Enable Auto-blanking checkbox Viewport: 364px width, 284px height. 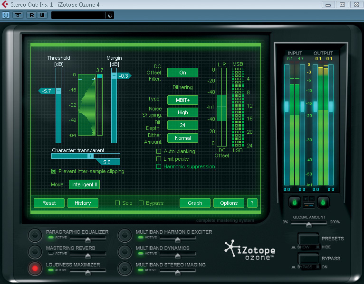(159, 151)
